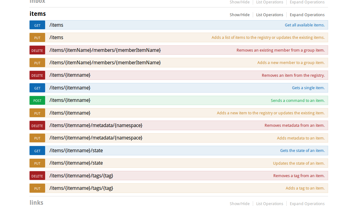This screenshot has height=206, width=353.
Task: Expand Operations in the items section
Action: [x=307, y=15]
